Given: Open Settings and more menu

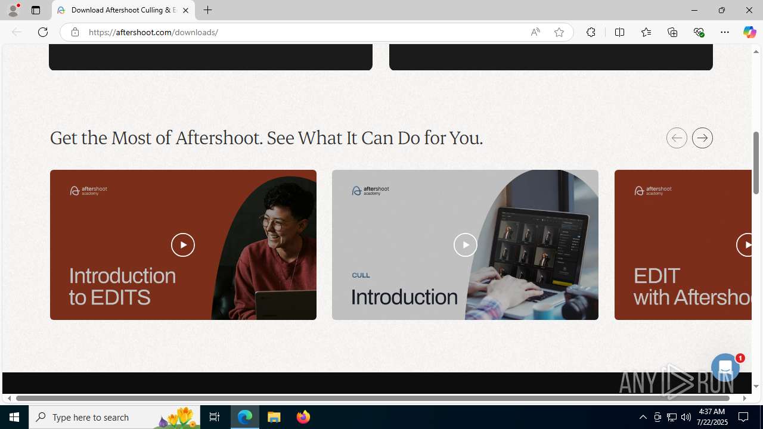Looking at the screenshot, I should (724, 32).
